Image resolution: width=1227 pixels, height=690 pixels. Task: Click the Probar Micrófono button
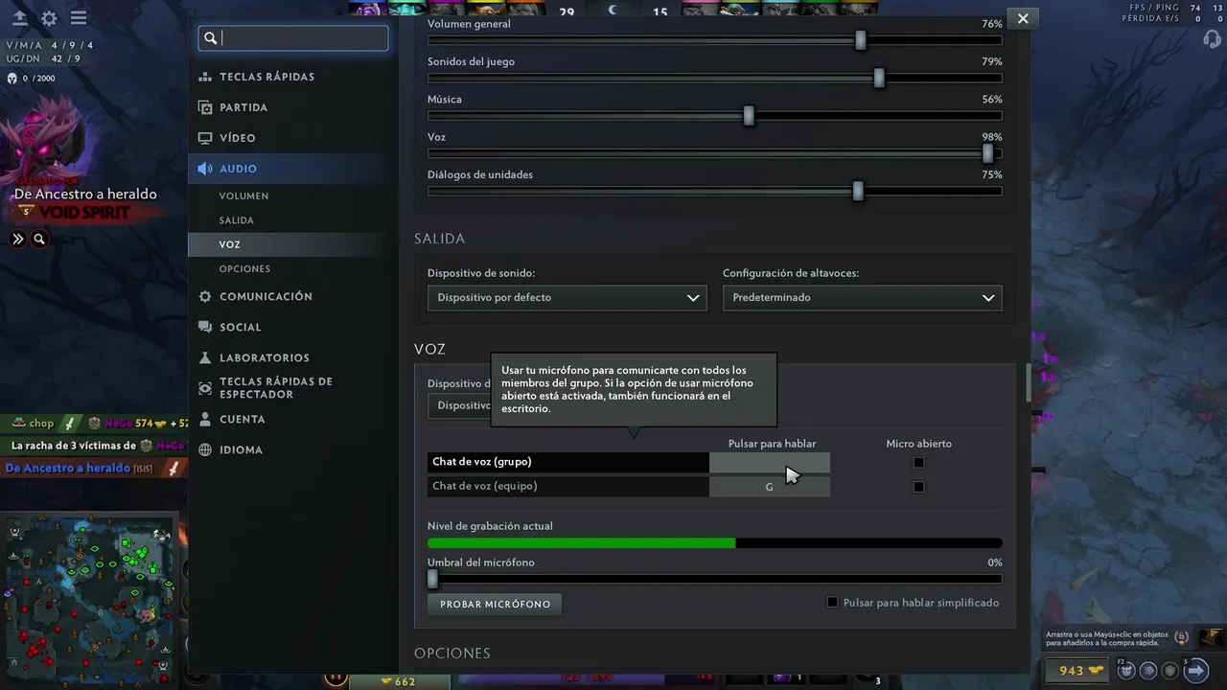495,605
